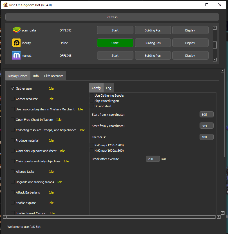Viewport: 228px width, 234px height.
Task: Uncheck the Gather gem checkbox
Action: click(13, 88)
